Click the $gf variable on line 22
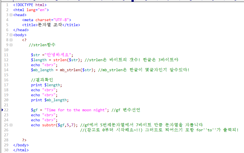This screenshot has width=244, height=153. [x=34, y=110]
